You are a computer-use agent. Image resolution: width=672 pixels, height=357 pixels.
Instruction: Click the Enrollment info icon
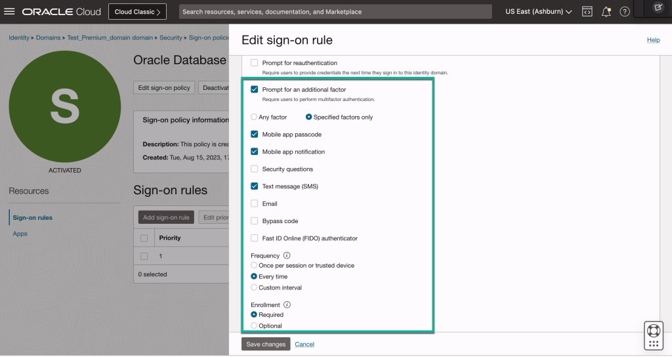[287, 304]
